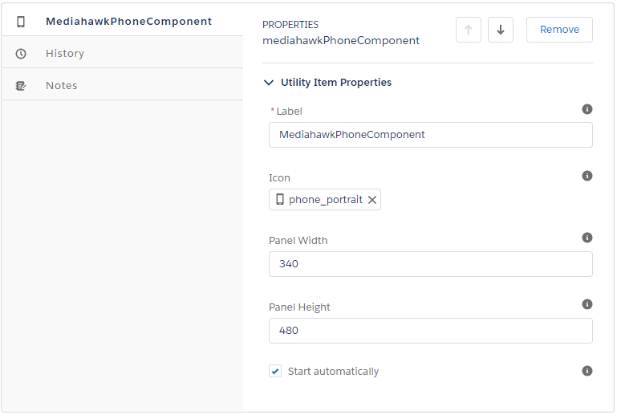Uncheck the Start automatically checkbox

point(275,371)
